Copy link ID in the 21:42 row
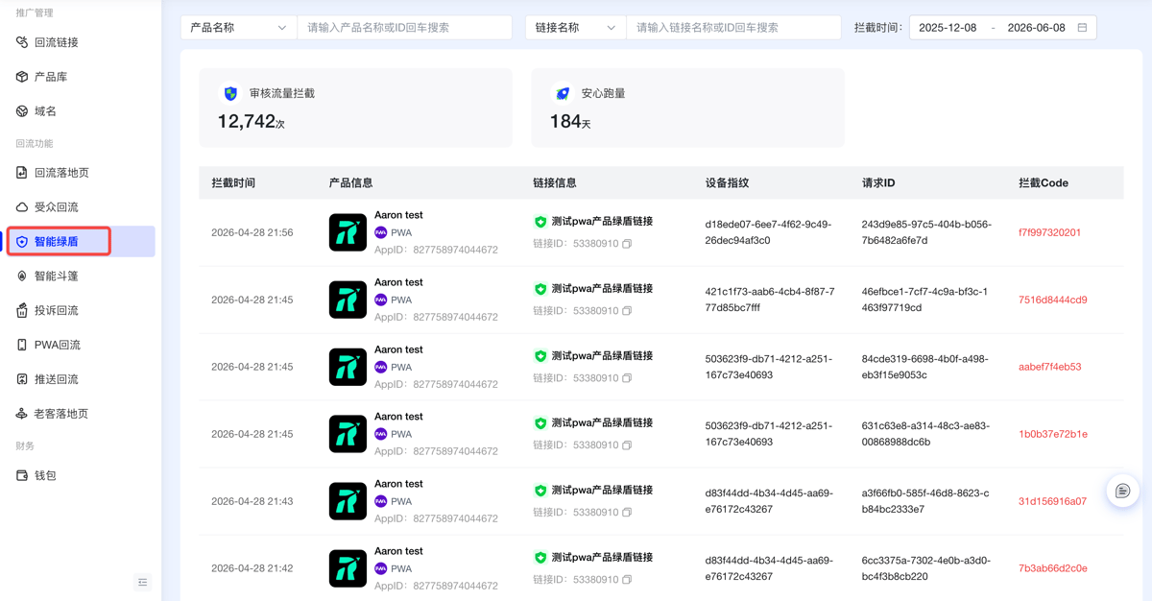 (627, 580)
